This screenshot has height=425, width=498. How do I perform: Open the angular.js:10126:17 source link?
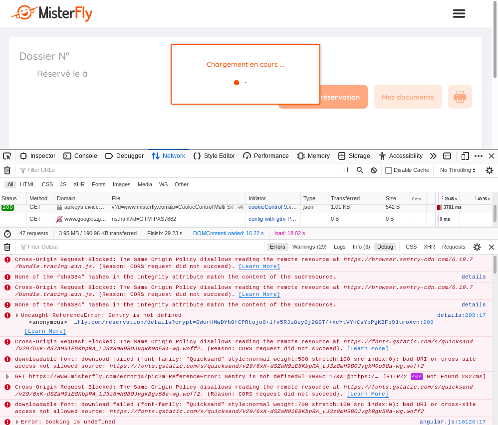[453, 422]
